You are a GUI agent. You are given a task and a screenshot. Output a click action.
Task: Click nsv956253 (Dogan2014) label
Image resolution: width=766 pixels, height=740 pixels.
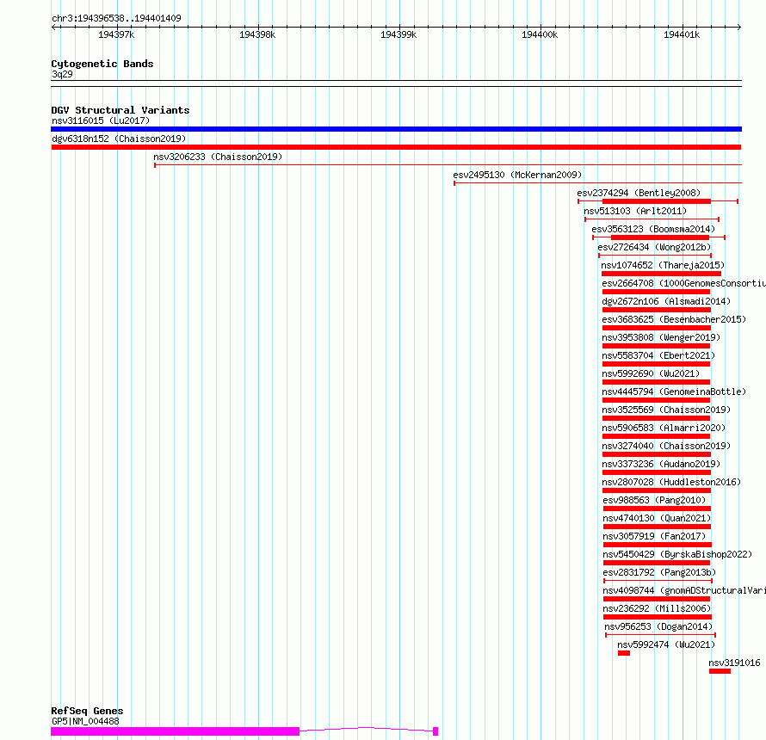coord(658,626)
